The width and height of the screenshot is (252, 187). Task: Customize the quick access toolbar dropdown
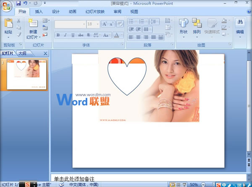[45, 3]
